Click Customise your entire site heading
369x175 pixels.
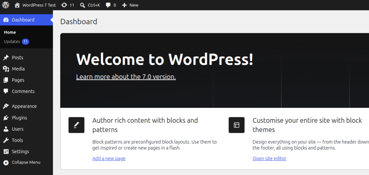(307, 125)
